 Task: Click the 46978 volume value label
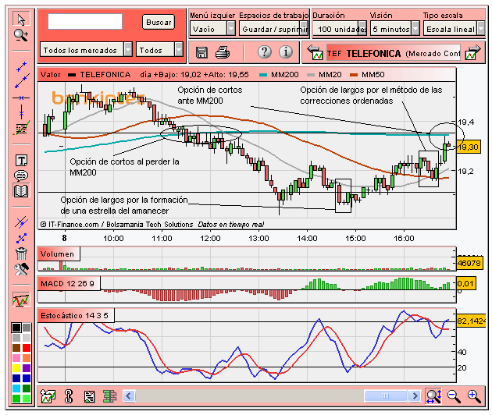(469, 263)
